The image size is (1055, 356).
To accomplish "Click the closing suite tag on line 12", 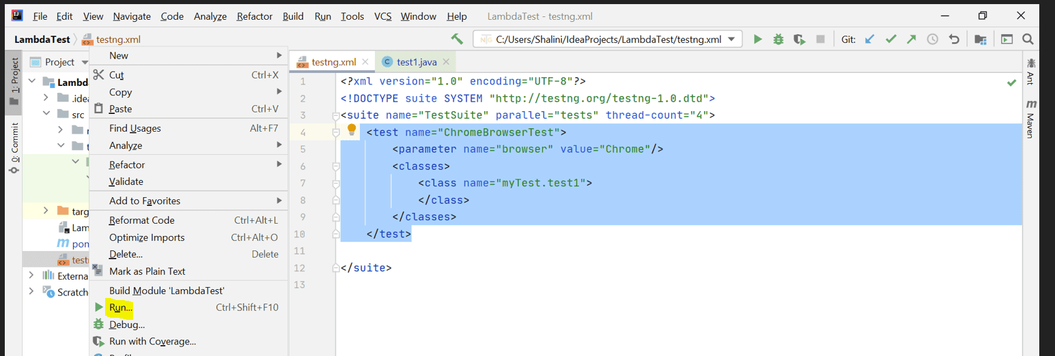I will (366, 268).
